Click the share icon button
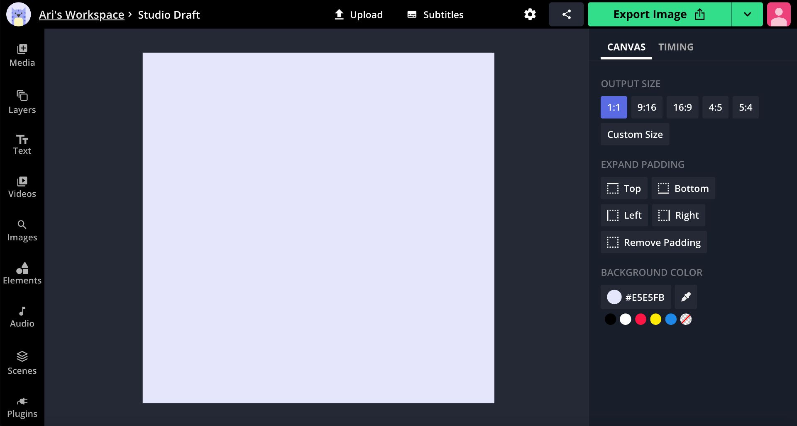Image resolution: width=797 pixels, height=426 pixels. [x=566, y=15]
